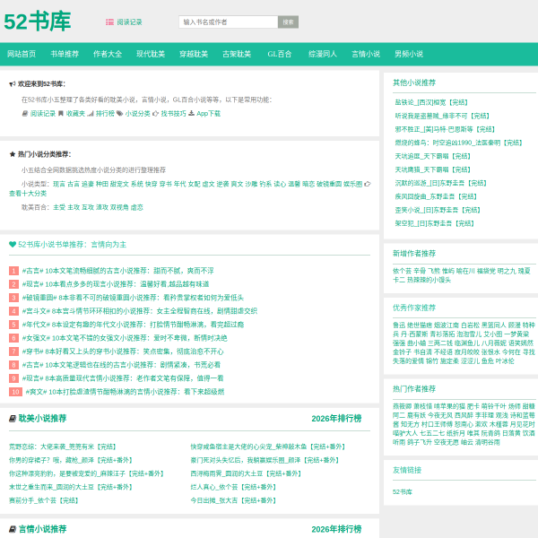The height and width of the screenshot is (538, 538).
Task: Open 天坑追匪_天下霸唱 in sidebar
Action: click(x=433, y=156)
